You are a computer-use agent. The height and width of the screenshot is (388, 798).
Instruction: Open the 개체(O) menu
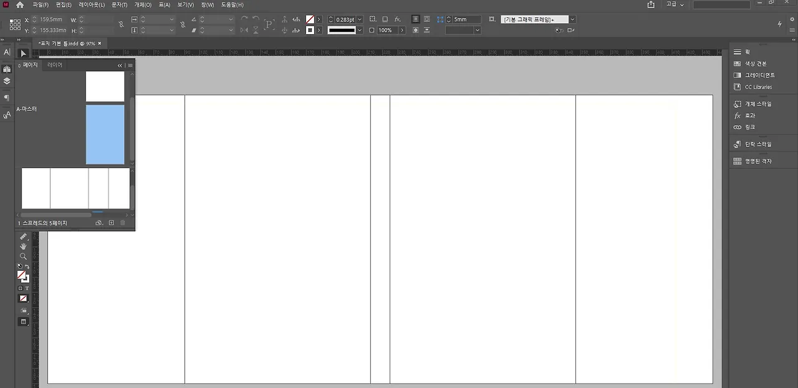(143, 4)
